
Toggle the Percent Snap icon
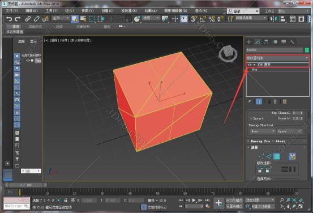(x=212, y=19)
